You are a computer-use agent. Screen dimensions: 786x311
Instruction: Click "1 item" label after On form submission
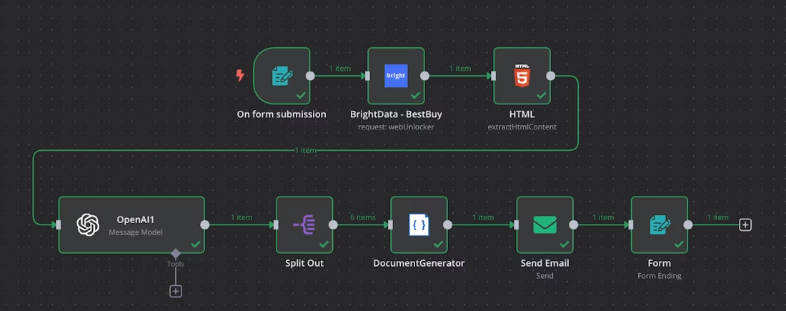point(340,68)
